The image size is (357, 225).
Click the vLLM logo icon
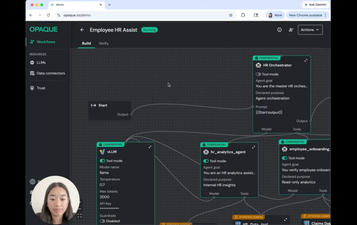pyautogui.click(x=102, y=152)
